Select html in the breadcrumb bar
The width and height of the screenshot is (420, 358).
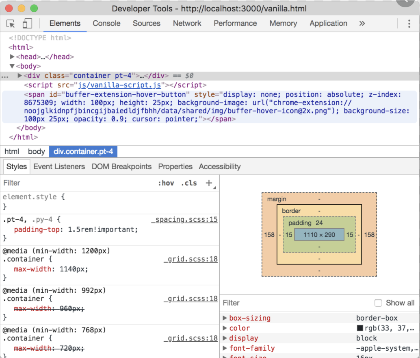tap(12, 152)
